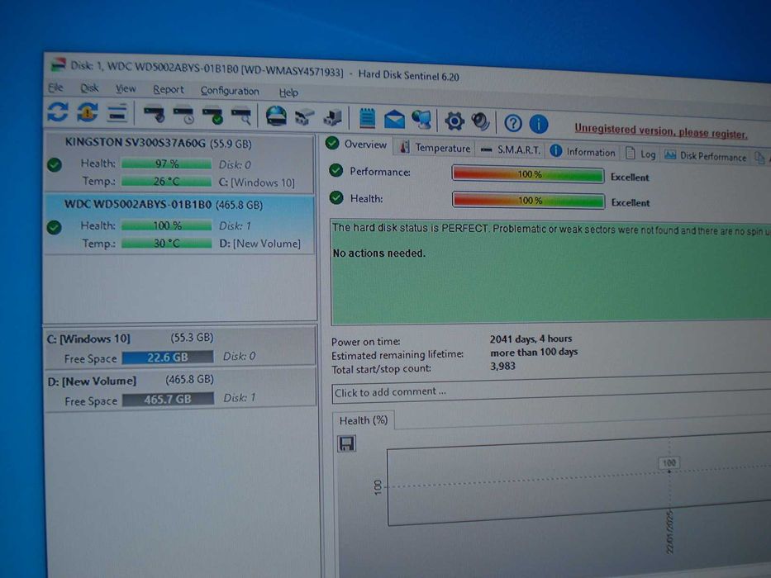Viewport: 771px width, 578px height.
Task: Click the 100 data point marker on graph
Action: pyautogui.click(x=669, y=471)
